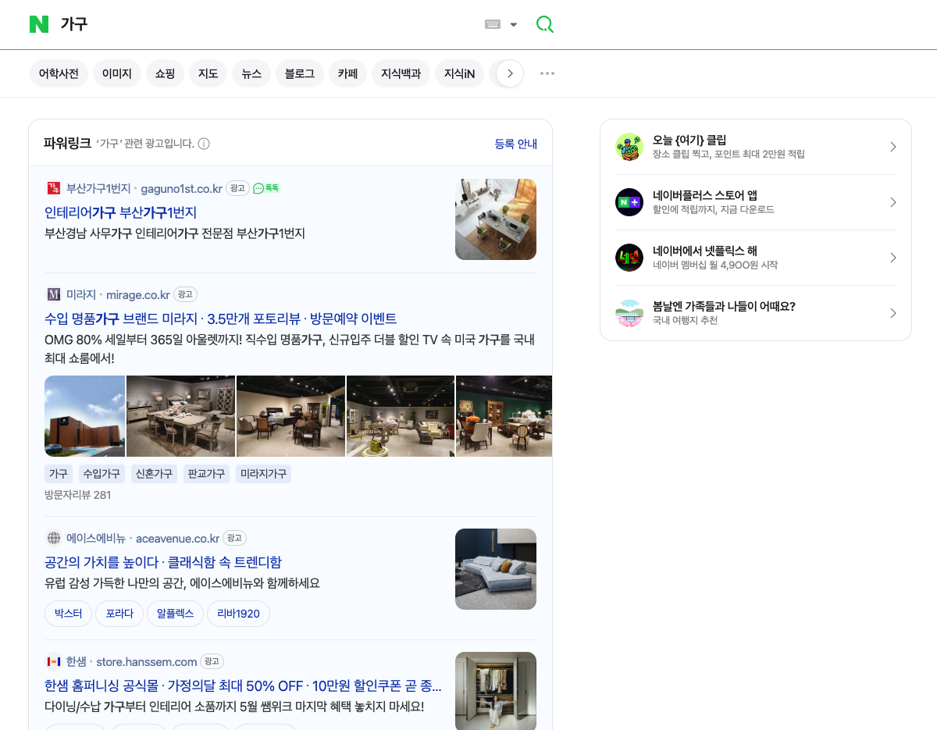Click the 포라다 brand chip
This screenshot has height=730, width=937.
point(119,614)
